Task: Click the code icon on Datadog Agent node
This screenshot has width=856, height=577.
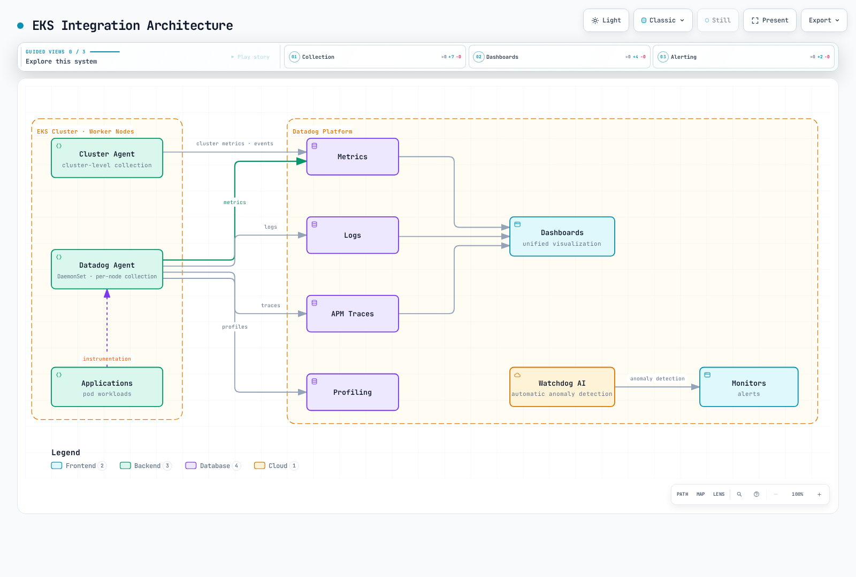Action: [x=59, y=257]
